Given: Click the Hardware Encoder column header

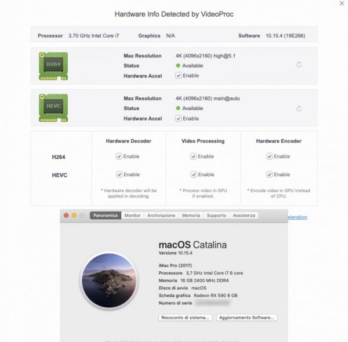Looking at the screenshot, I should point(279,141).
